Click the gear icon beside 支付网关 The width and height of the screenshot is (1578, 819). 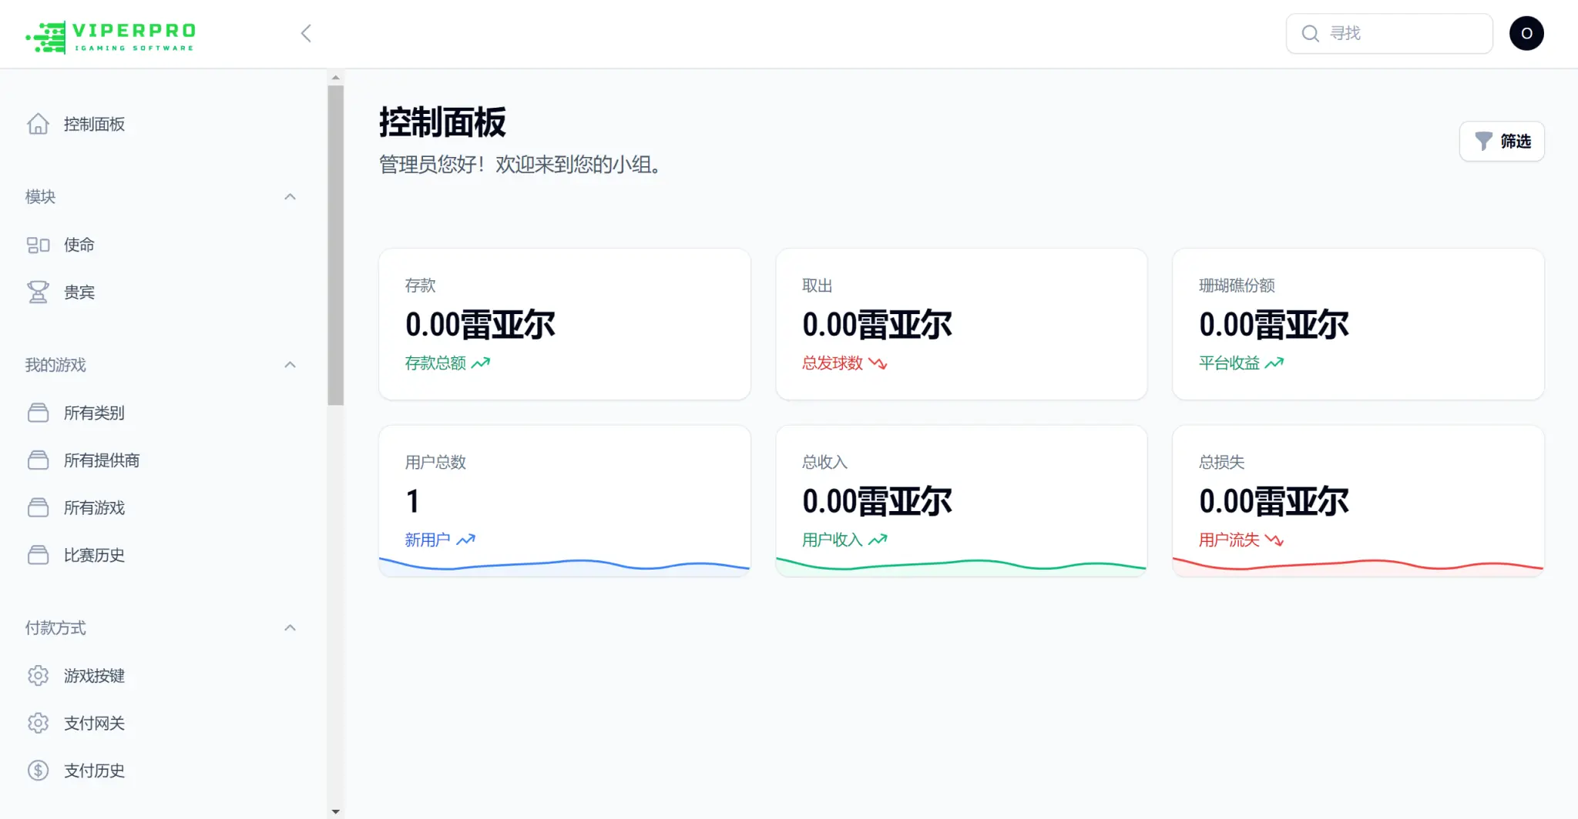point(38,724)
